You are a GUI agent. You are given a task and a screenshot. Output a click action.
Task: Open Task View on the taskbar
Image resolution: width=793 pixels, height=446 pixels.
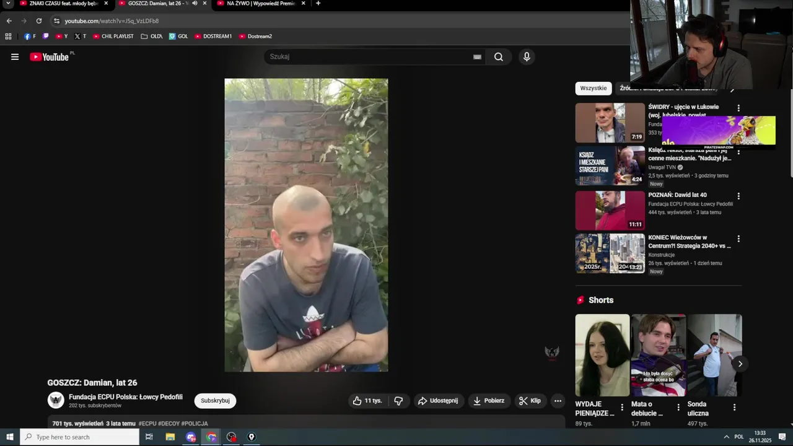coord(149,437)
